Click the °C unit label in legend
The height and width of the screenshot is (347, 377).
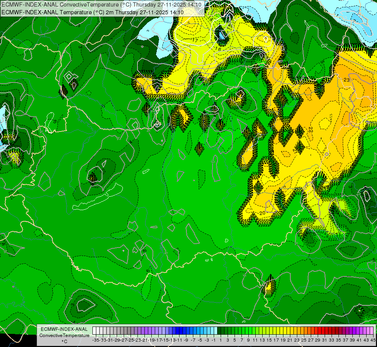(x=64, y=342)
